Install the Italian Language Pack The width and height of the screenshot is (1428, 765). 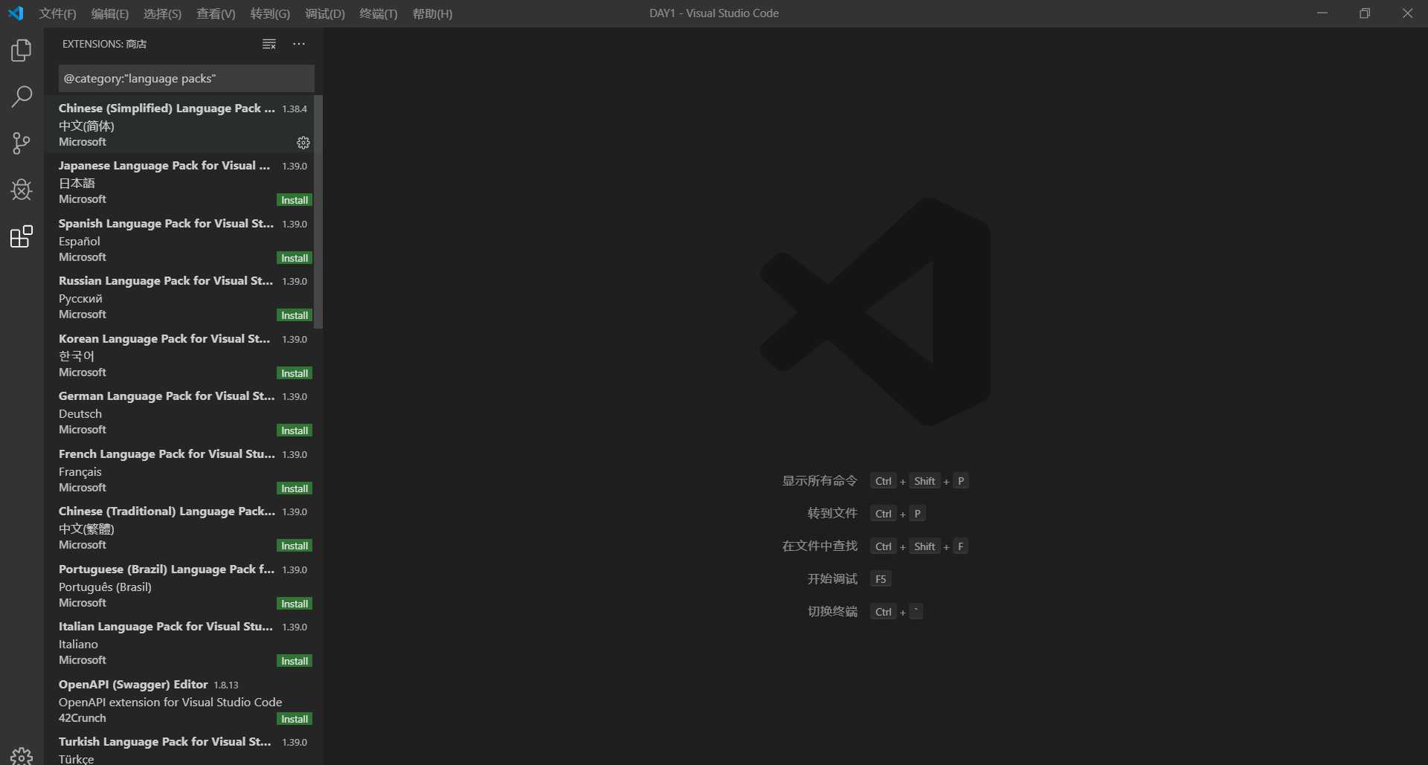pyautogui.click(x=295, y=661)
